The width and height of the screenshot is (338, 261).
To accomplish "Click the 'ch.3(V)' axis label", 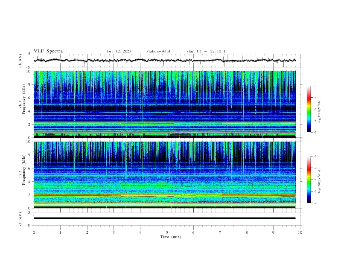I will (20, 219).
